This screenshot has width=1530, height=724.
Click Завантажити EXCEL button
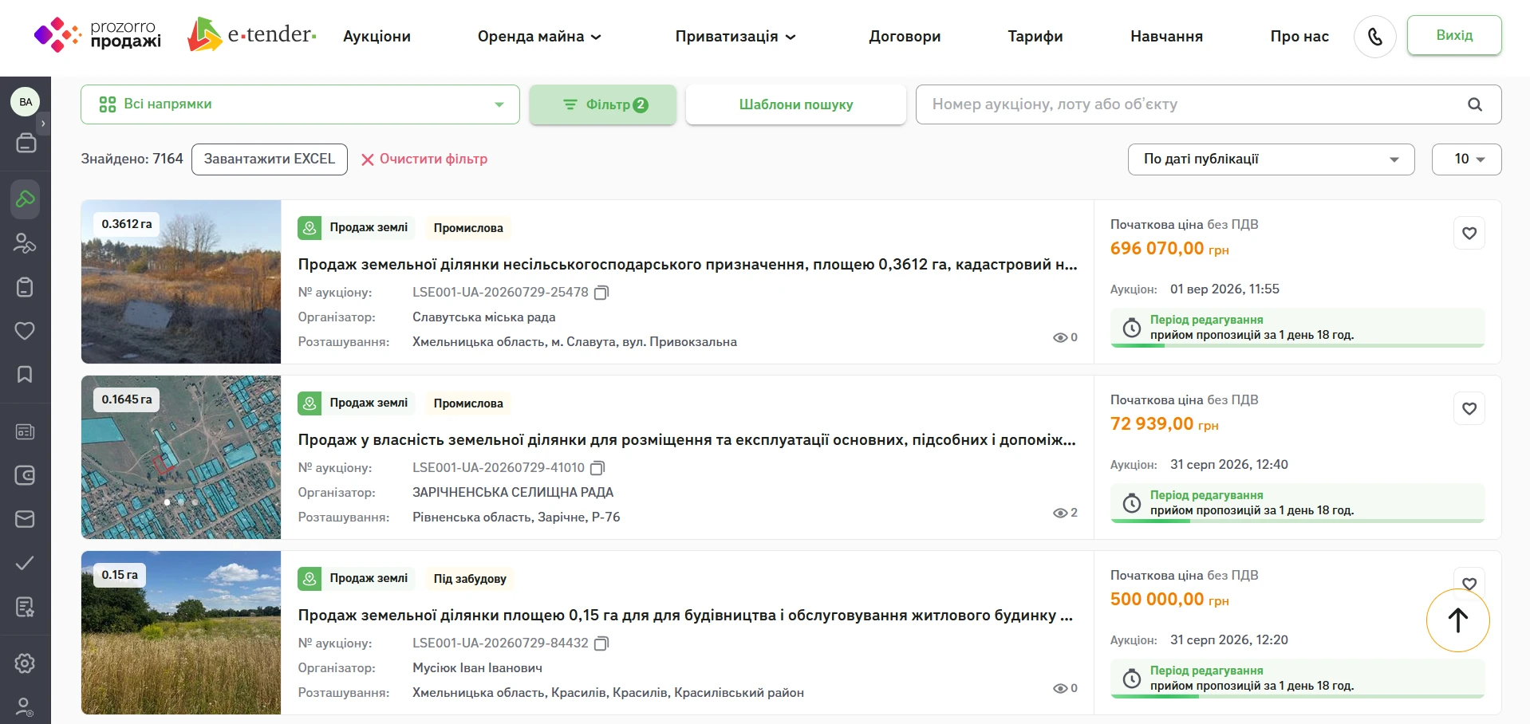[270, 159]
